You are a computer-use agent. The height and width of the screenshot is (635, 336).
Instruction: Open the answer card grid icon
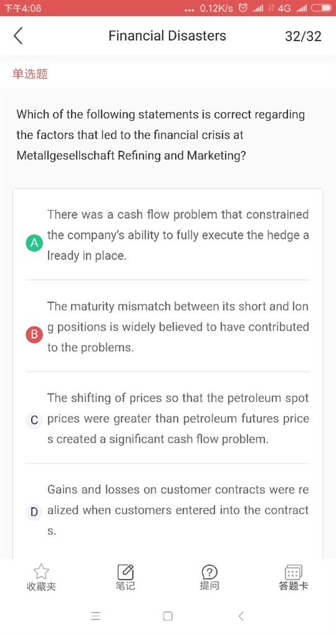click(x=294, y=572)
